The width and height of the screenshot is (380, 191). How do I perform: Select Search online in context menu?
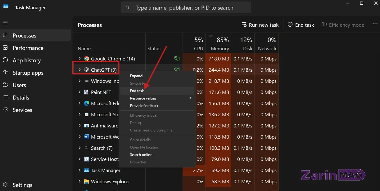(157, 155)
